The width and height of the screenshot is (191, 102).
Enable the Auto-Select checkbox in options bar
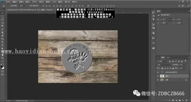(9, 6)
